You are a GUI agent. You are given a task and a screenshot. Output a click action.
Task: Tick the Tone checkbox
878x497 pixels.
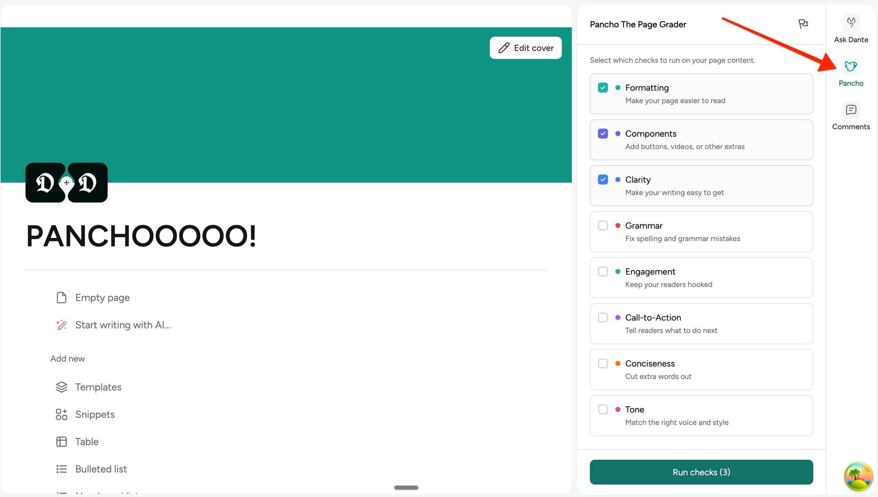click(x=603, y=409)
